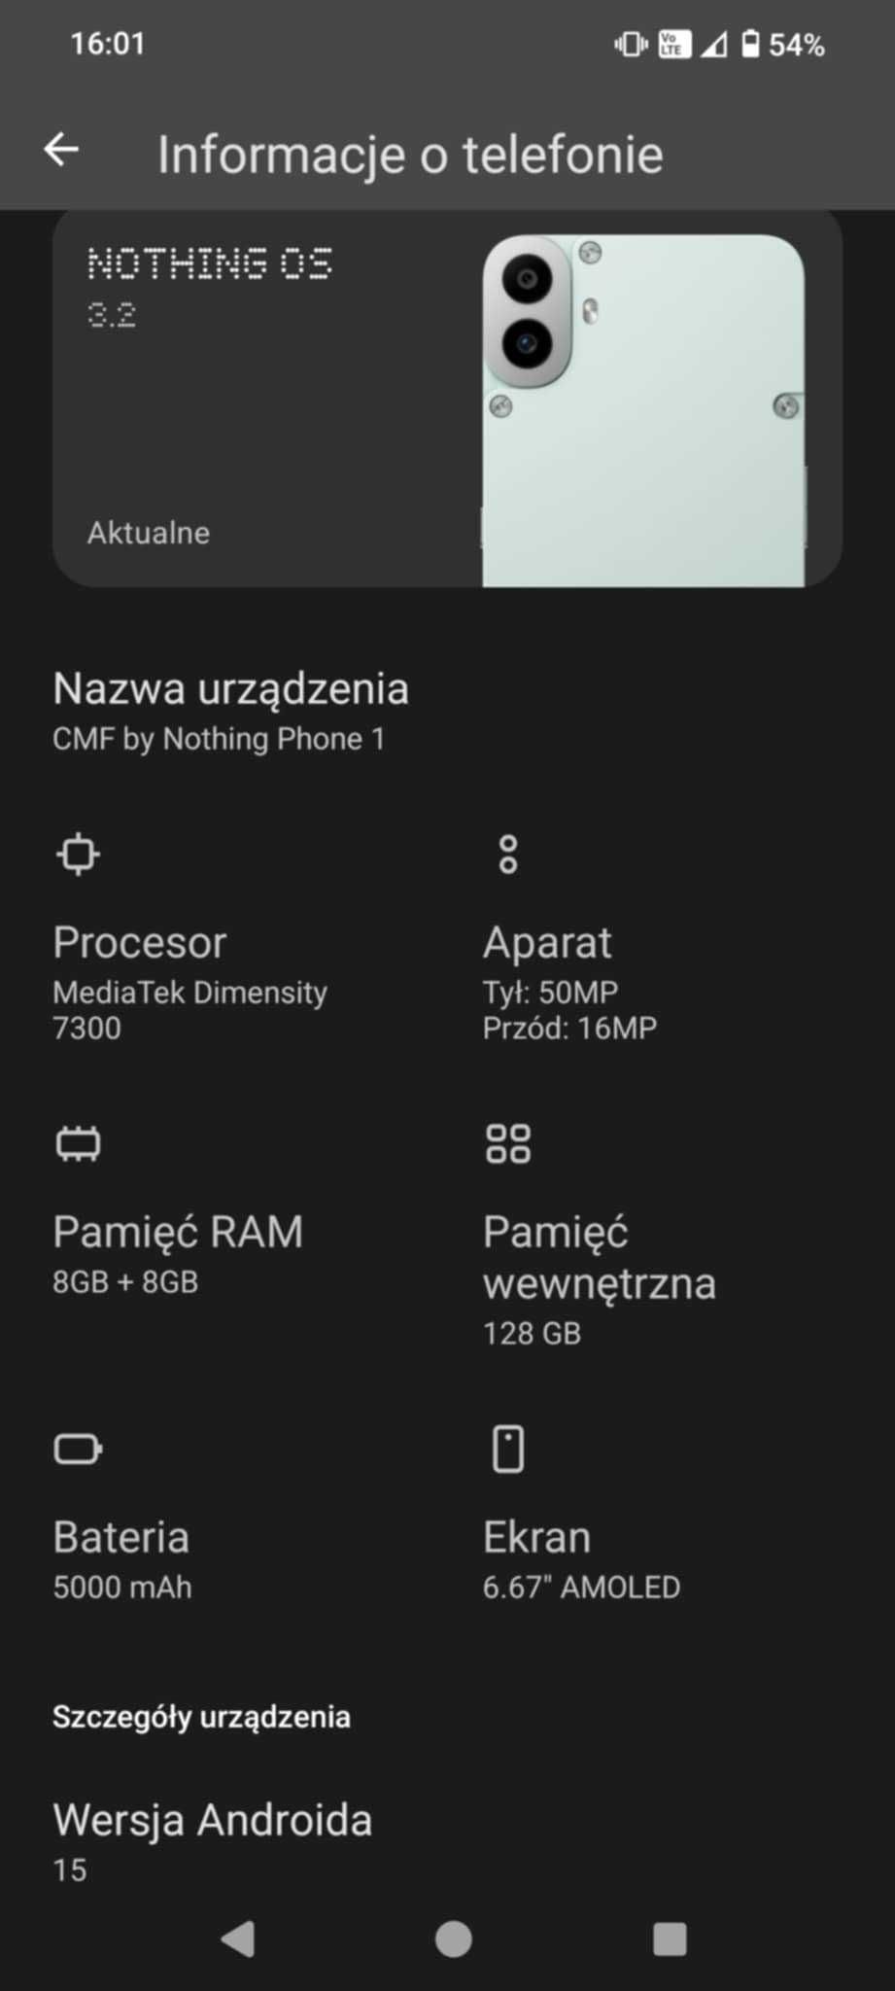Tap the RAM memory module icon

coord(79,1143)
